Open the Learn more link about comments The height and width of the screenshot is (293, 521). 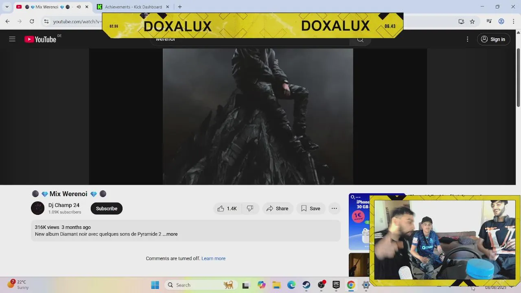213,258
